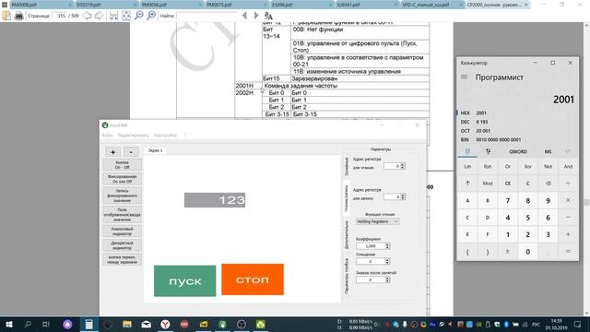Open the calculator navigation hamburger menu
590x332 pixels.
tap(464, 77)
